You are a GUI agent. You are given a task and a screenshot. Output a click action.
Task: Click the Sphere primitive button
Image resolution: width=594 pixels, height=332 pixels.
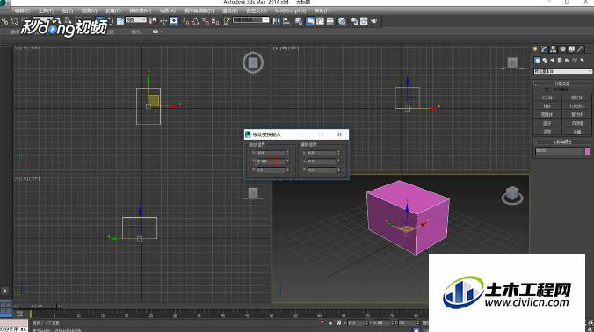(547, 106)
